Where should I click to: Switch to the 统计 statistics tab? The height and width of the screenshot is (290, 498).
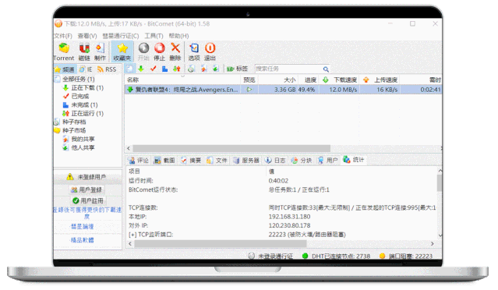coord(354,160)
